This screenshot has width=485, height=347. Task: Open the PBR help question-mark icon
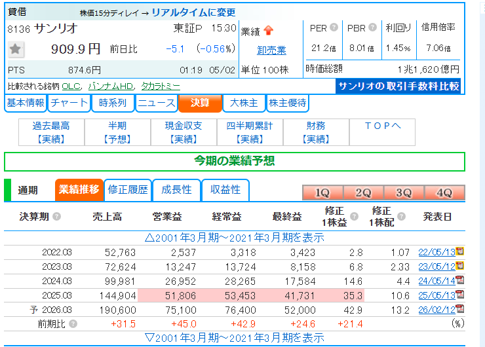(372, 27)
